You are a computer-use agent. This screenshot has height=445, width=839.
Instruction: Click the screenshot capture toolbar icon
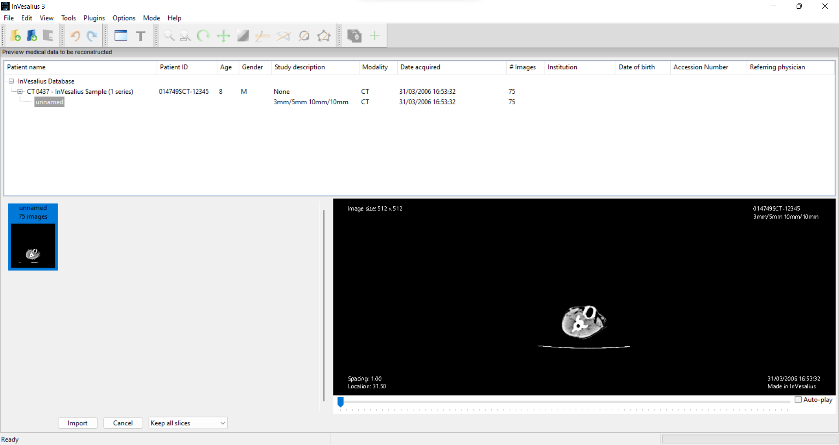pyautogui.click(x=355, y=36)
